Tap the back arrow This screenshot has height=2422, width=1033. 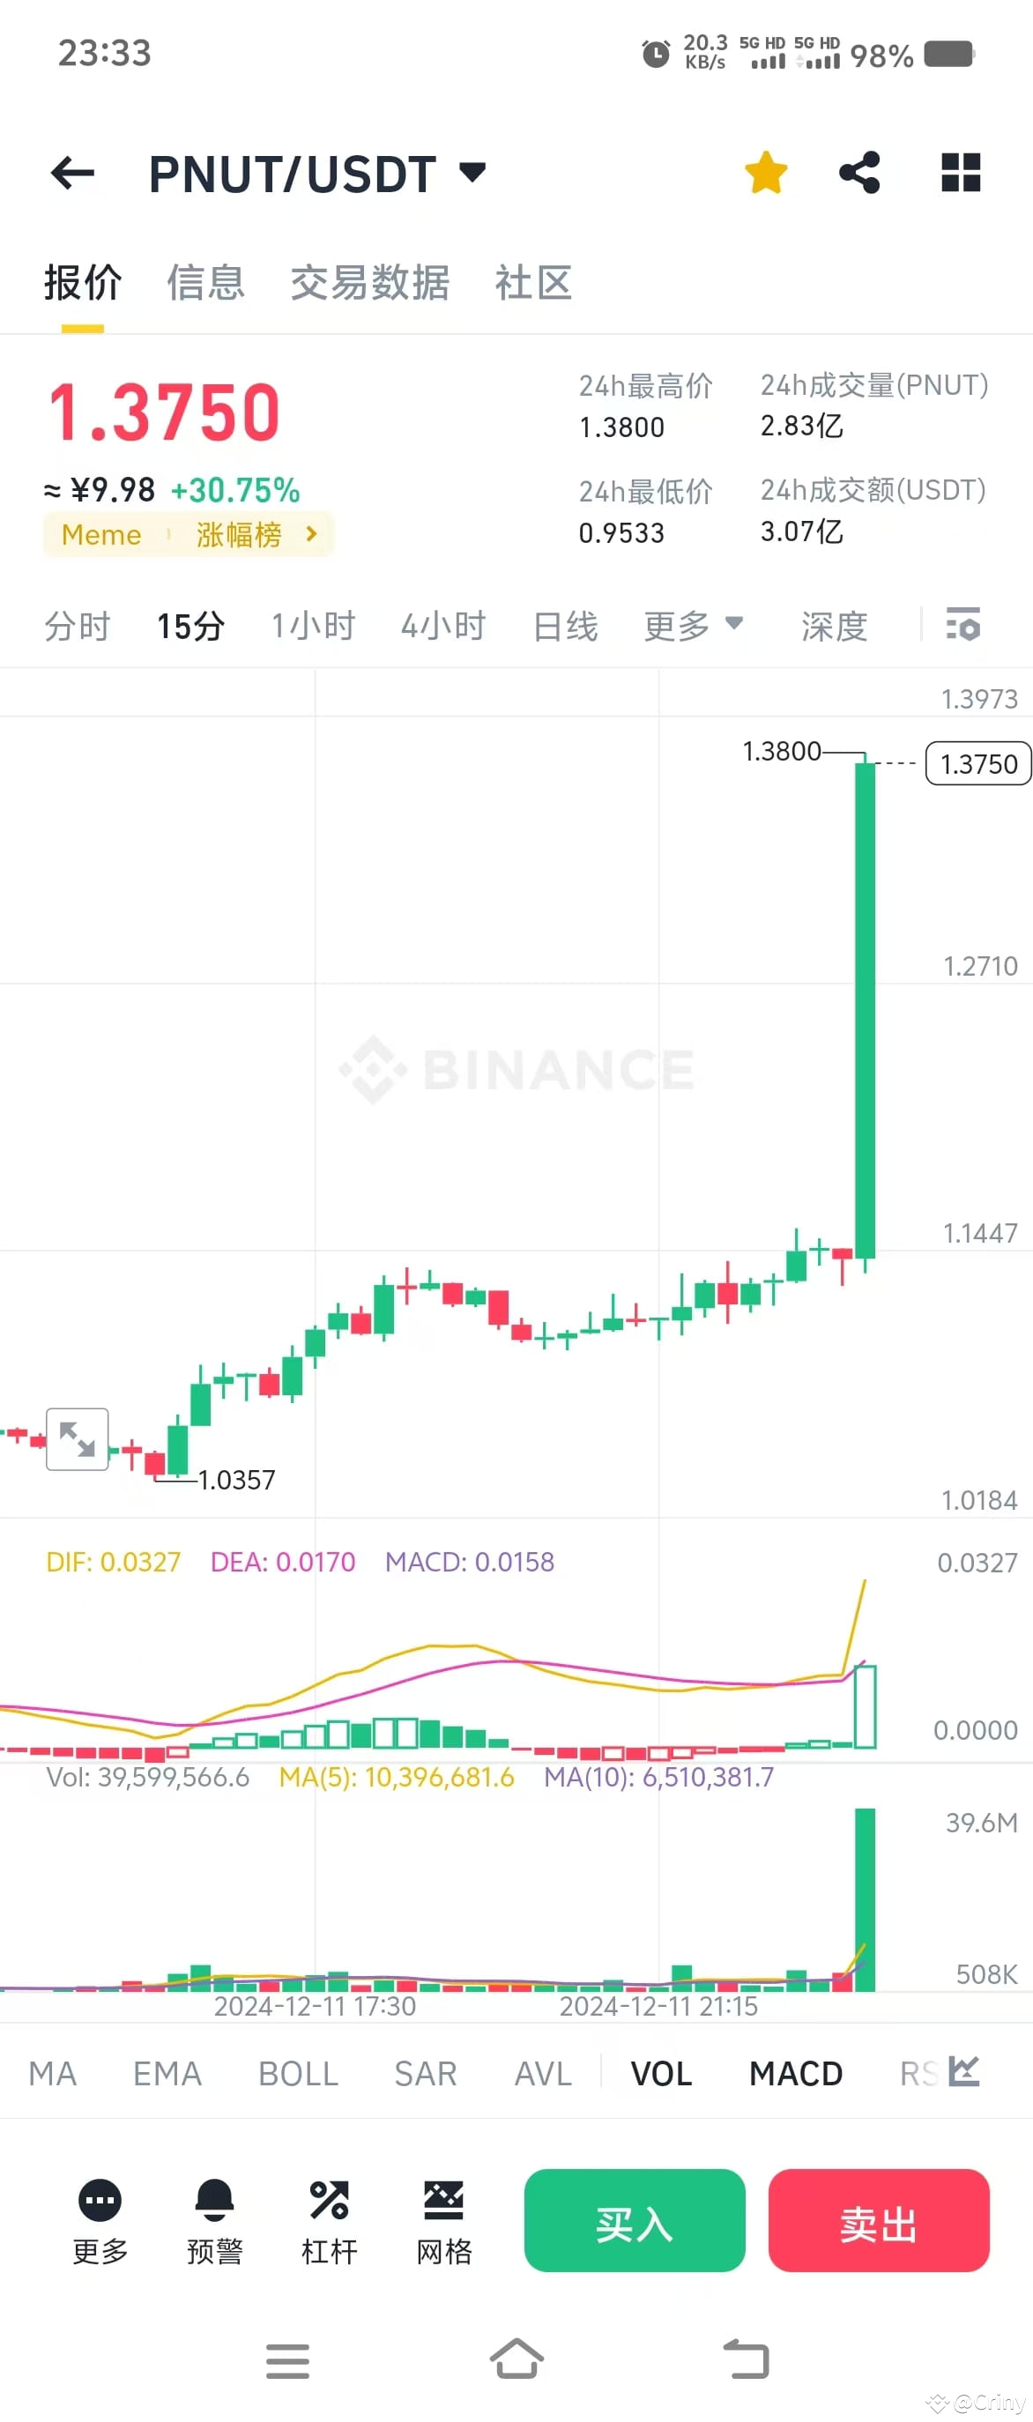[73, 173]
